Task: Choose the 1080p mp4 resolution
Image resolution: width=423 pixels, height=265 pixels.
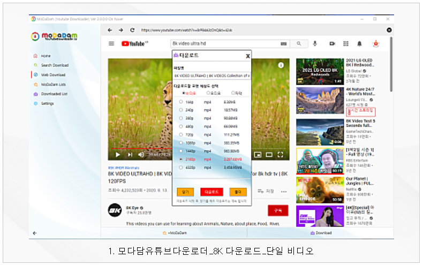Action: [181, 143]
